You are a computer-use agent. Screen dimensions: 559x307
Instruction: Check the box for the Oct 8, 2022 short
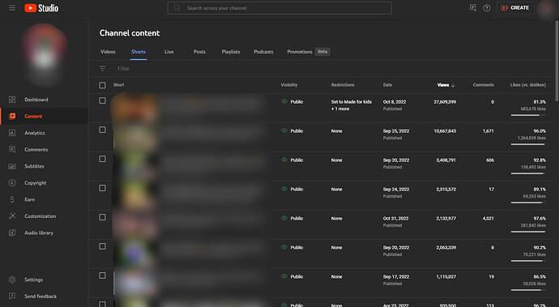(102, 100)
